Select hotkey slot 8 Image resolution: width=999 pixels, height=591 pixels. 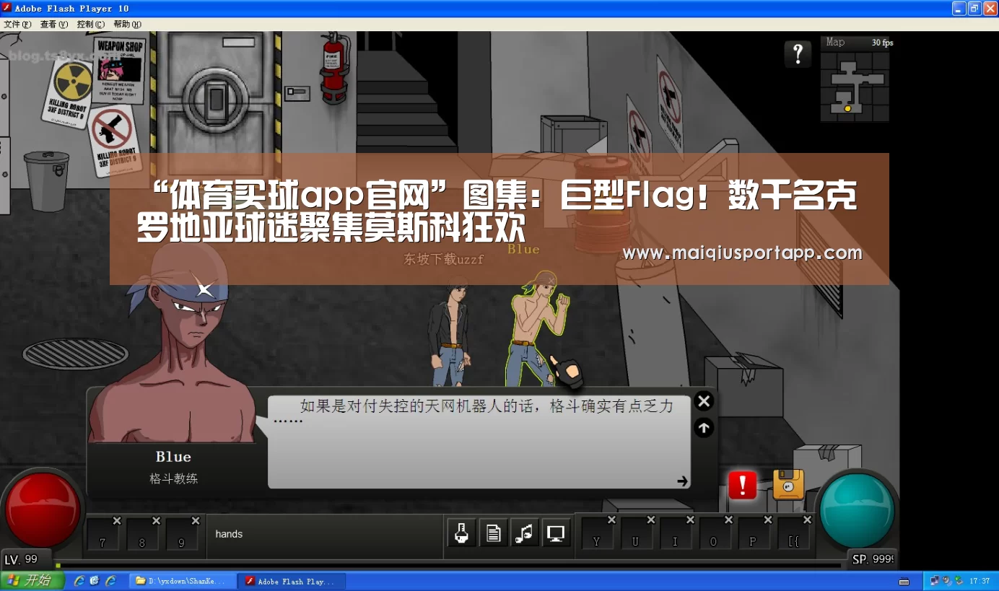(142, 535)
